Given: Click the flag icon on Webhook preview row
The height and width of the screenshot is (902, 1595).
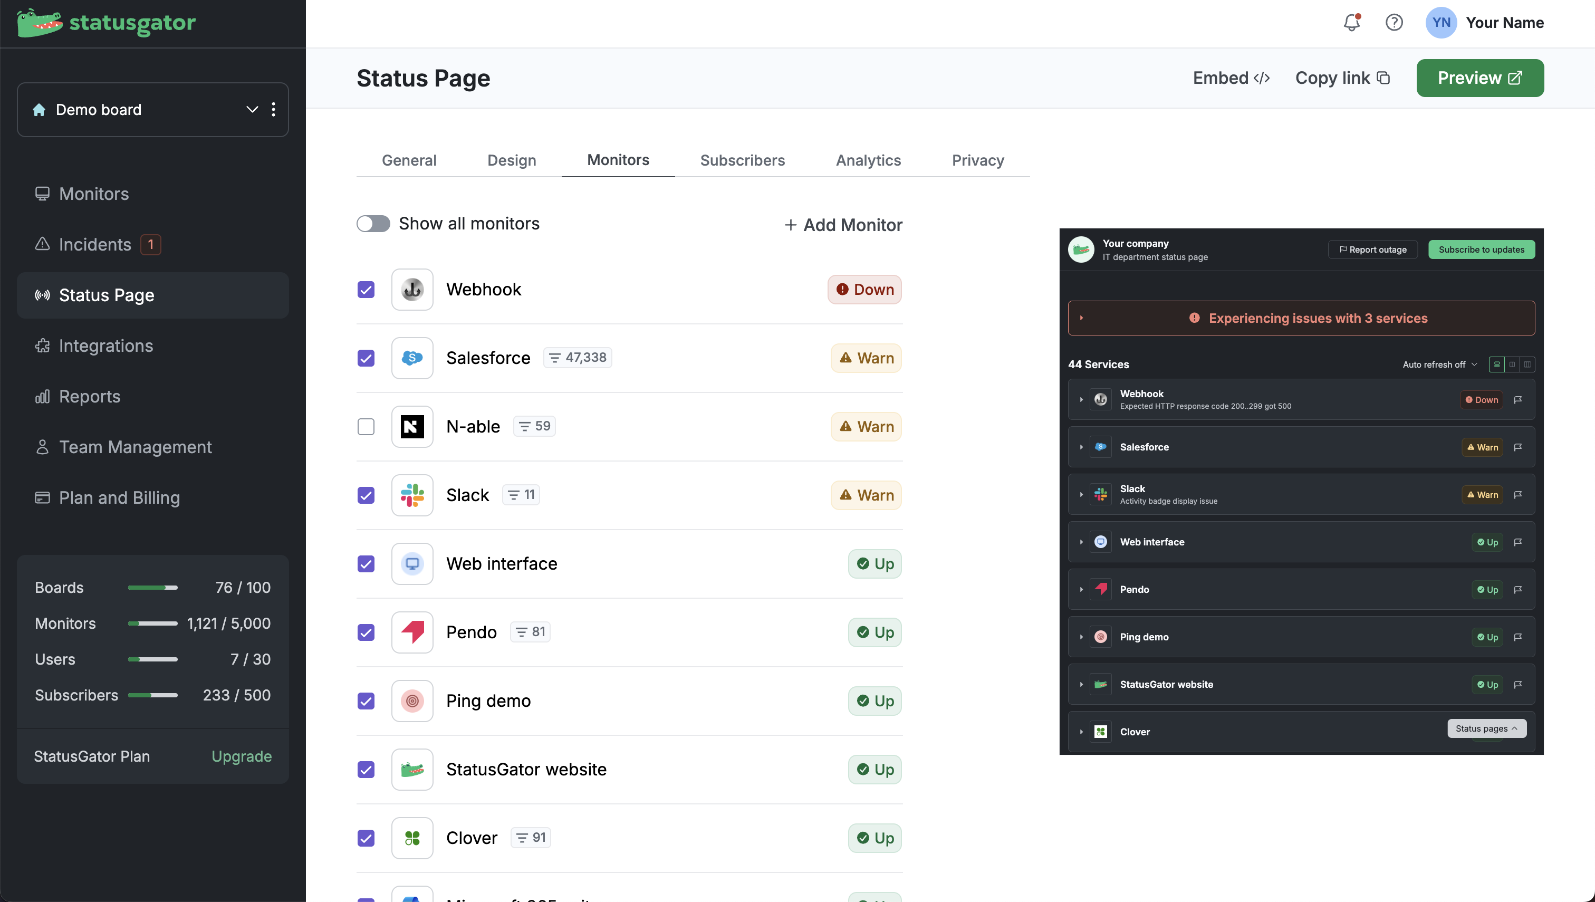Looking at the screenshot, I should [1517, 400].
